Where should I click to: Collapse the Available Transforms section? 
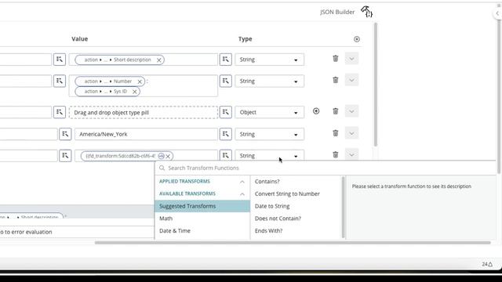click(242, 194)
